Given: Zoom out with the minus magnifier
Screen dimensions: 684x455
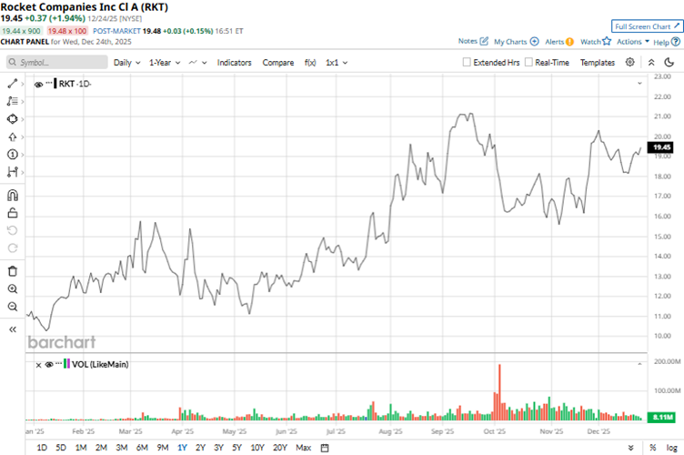Looking at the screenshot, I should click(x=13, y=307).
